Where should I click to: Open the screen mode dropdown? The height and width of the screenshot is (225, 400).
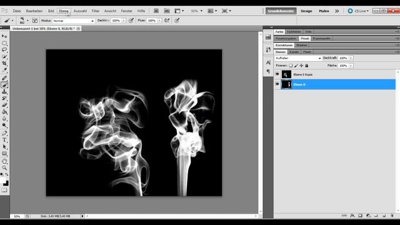point(226,11)
